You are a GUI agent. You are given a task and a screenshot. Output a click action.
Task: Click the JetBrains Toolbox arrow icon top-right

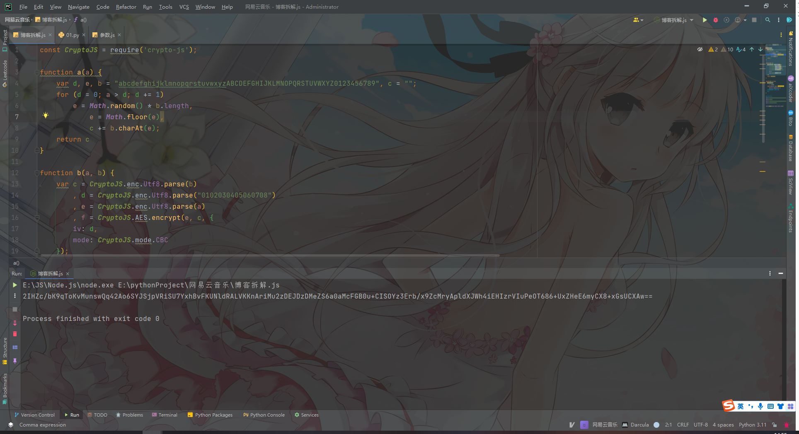coord(789,20)
